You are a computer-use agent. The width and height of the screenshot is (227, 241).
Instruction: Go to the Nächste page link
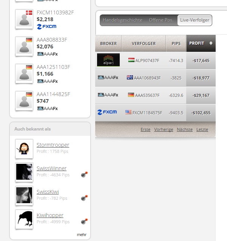[x=185, y=129]
